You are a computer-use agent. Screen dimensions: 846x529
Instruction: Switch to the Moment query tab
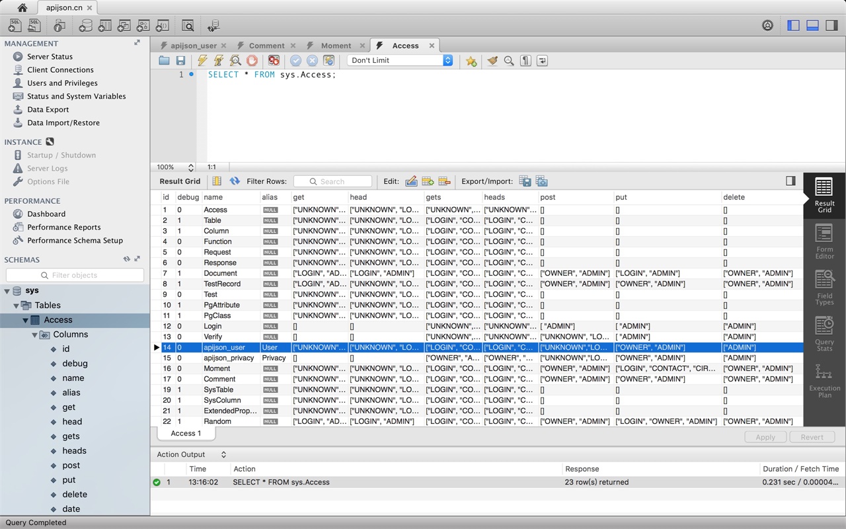coord(336,46)
